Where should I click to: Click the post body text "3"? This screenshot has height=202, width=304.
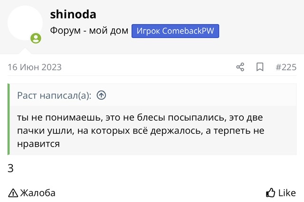10,168
